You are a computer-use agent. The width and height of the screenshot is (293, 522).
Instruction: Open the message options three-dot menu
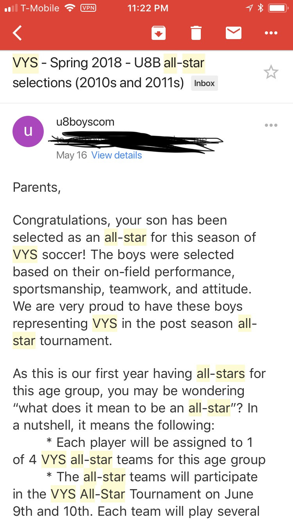coord(271,125)
